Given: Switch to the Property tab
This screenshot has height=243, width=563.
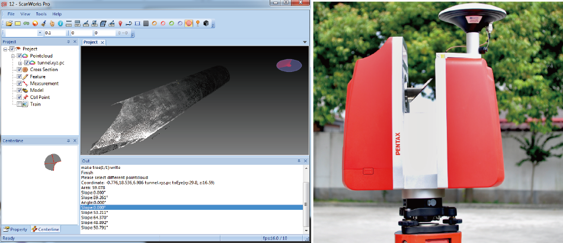Looking at the screenshot, I should click(x=15, y=229).
